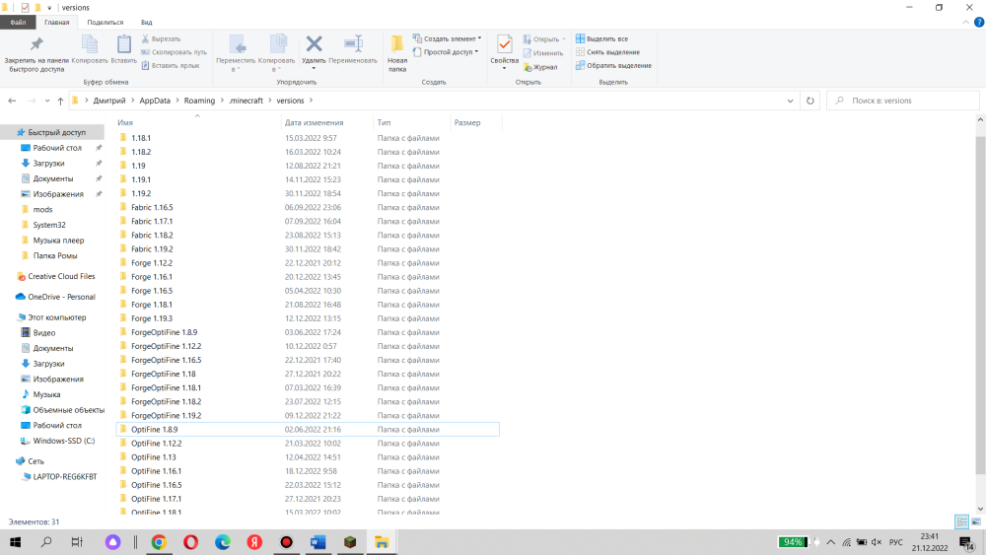
Task: Open Журнал history
Action: 540,67
